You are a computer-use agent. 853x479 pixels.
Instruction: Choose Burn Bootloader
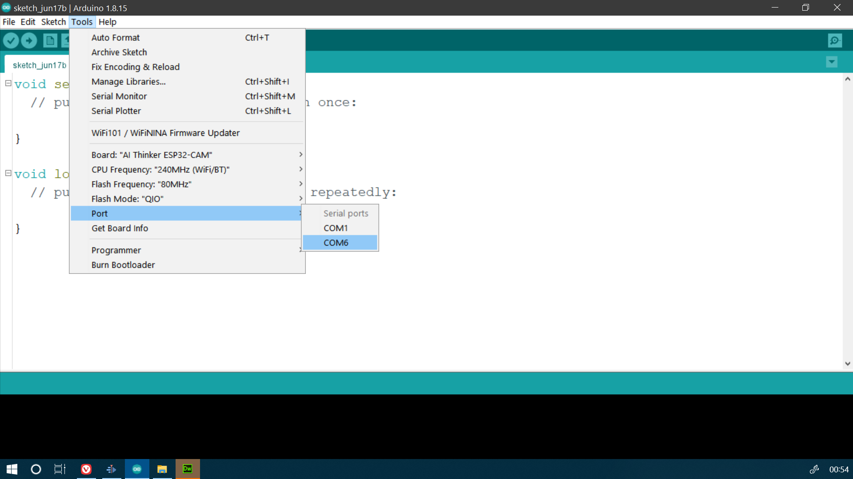[187, 265]
